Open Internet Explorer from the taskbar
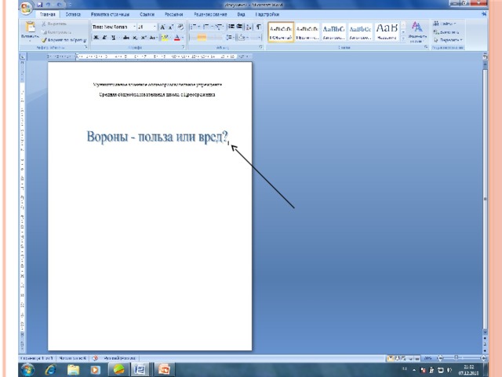Viewport: 502px width, 377px height. pos(51,370)
